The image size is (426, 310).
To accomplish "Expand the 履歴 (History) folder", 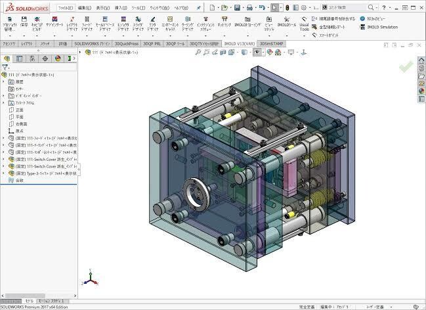I will (x=3, y=81).
